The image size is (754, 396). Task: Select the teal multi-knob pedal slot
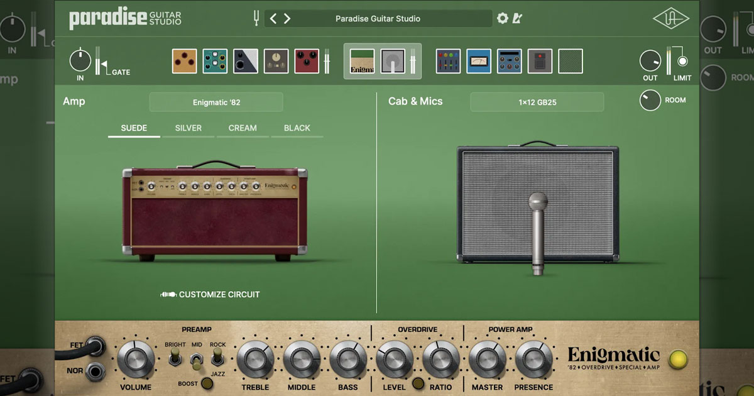click(x=215, y=62)
